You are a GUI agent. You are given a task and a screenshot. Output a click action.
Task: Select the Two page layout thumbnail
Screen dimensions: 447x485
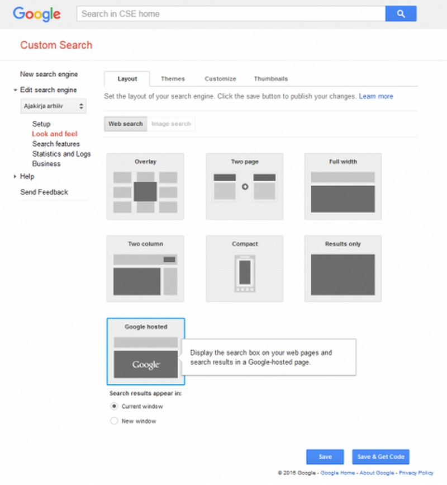244,186
